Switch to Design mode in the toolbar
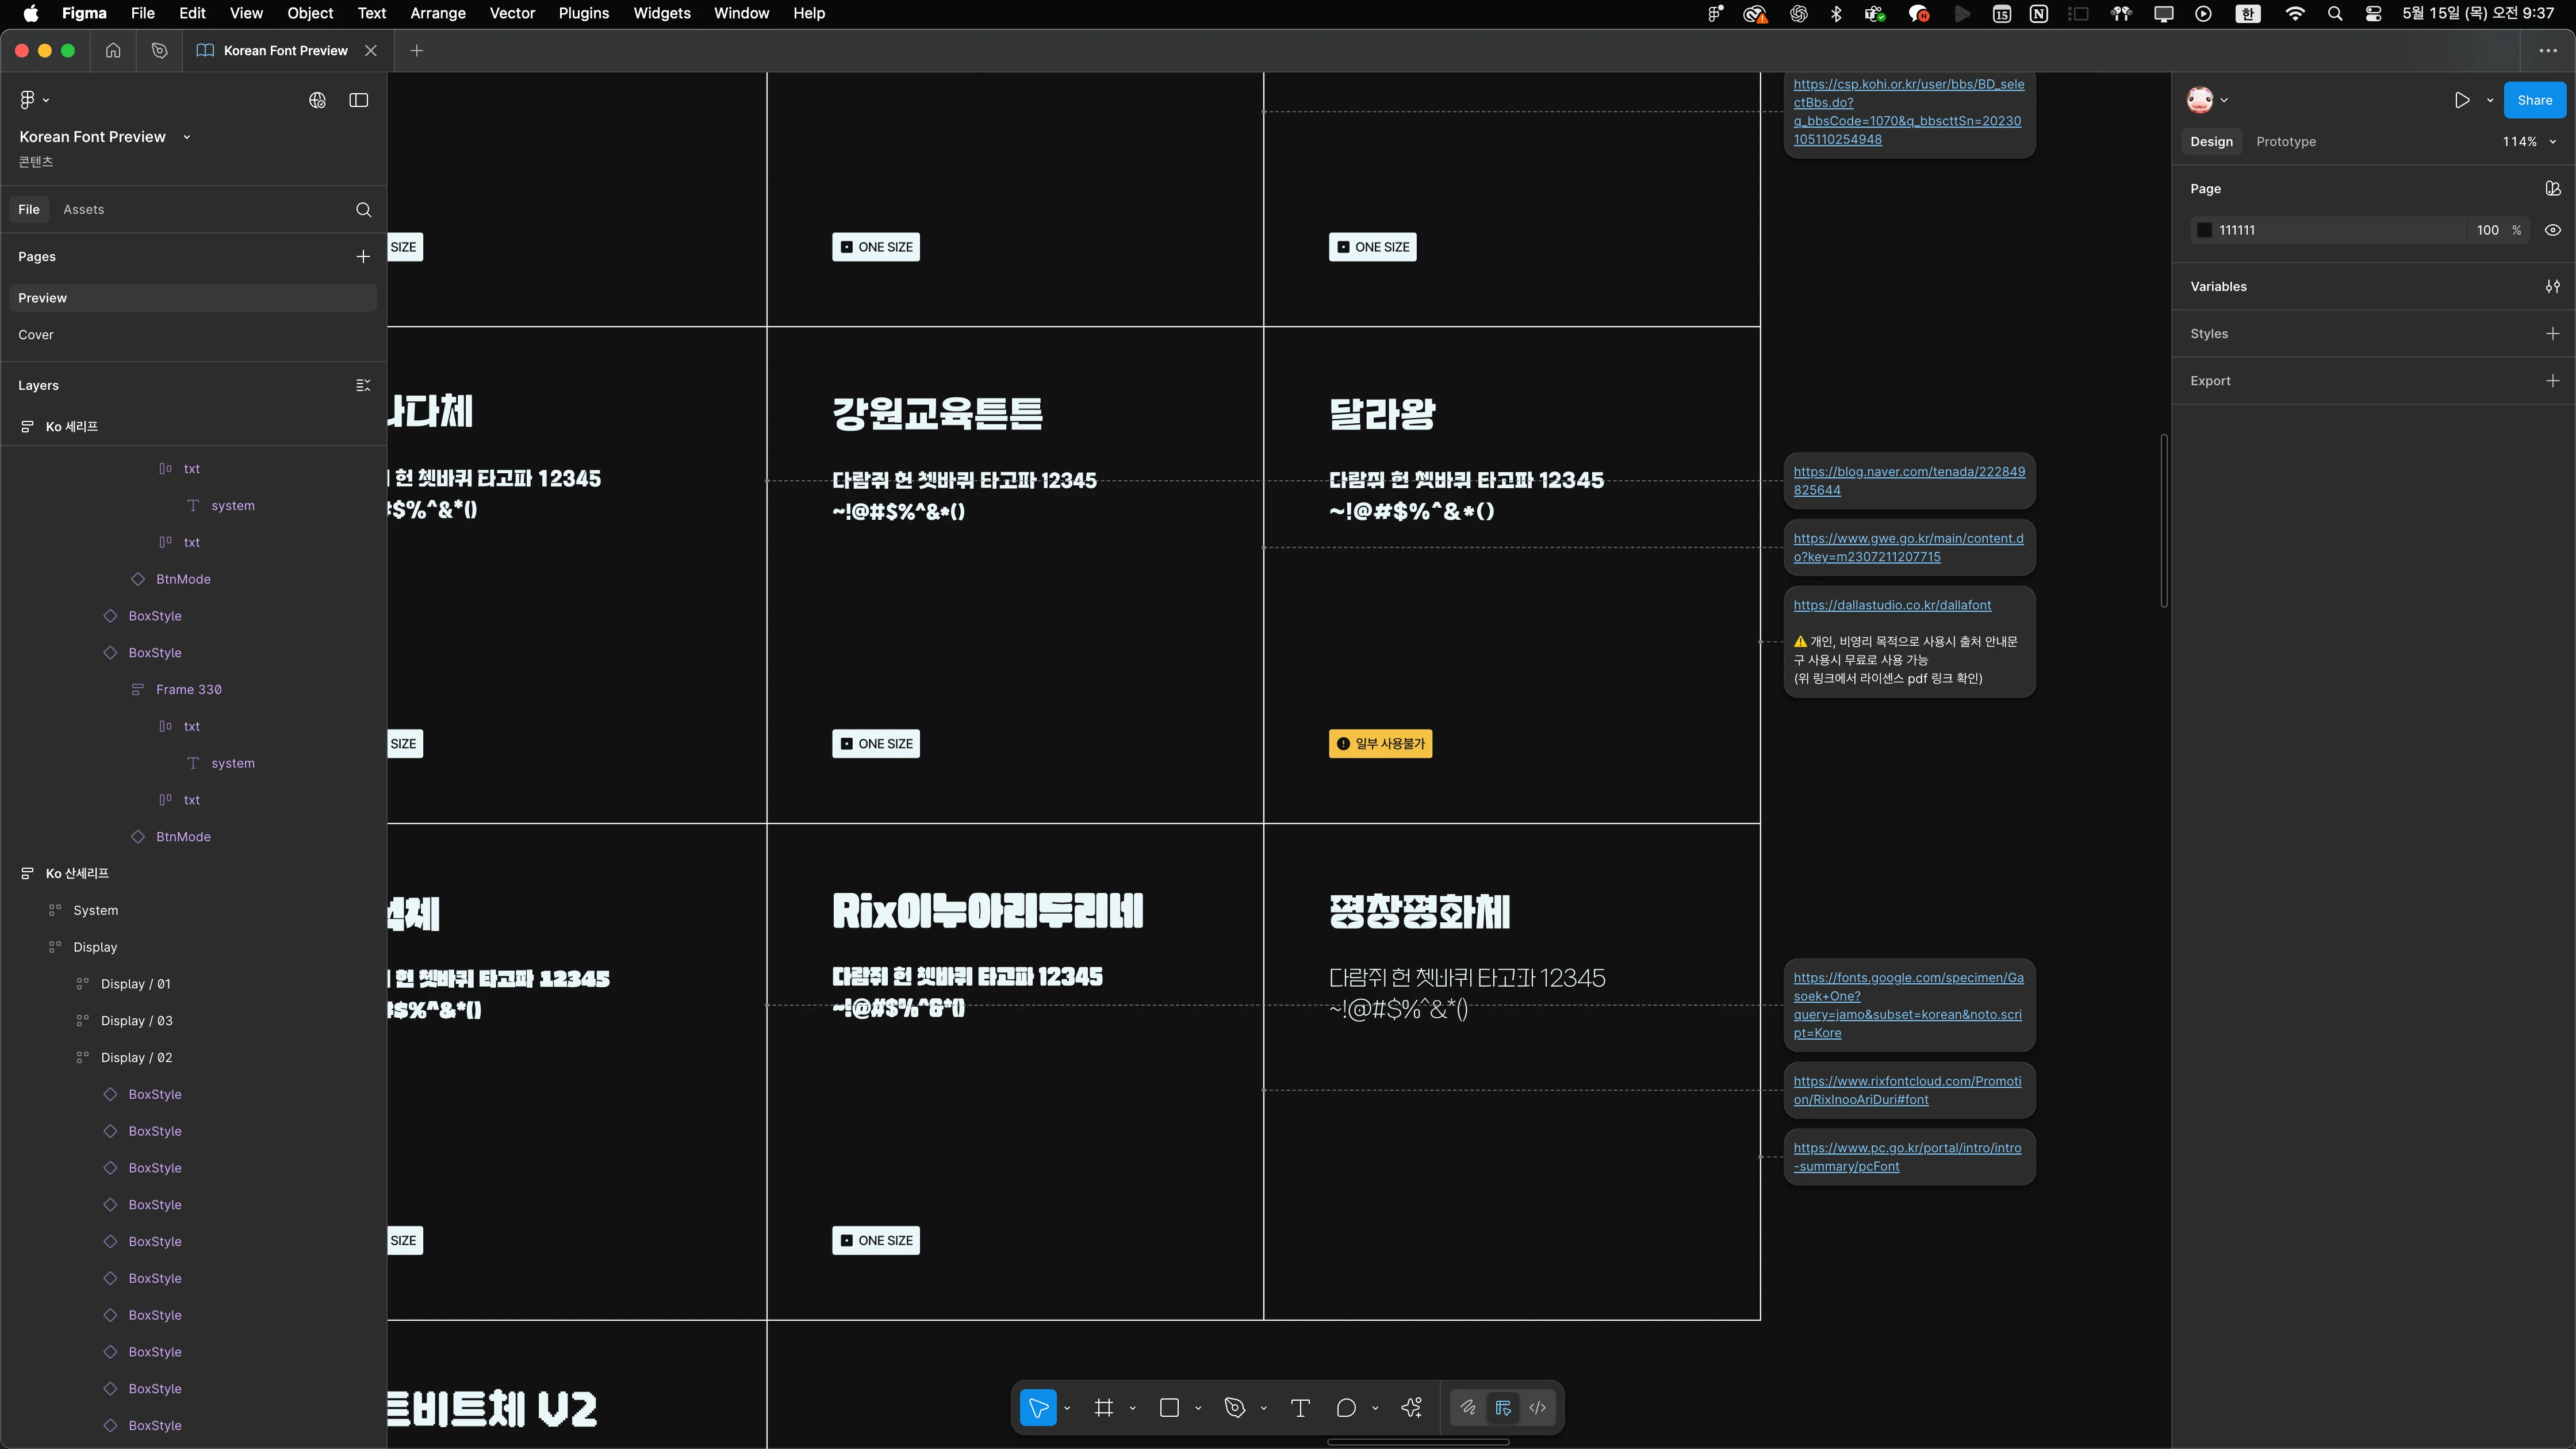Image resolution: width=2576 pixels, height=1449 pixels. tap(1503, 1408)
